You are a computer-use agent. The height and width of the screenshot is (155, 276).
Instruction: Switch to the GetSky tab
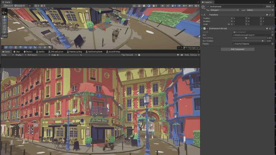[41, 52]
